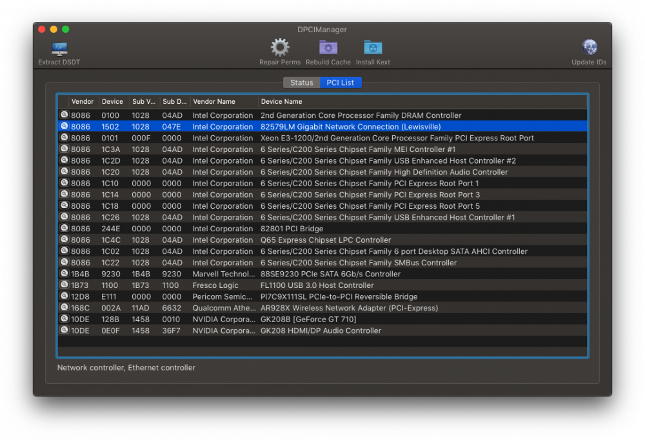The height and width of the screenshot is (440, 645).
Task: Click the Sub D... column header
Action: tap(174, 102)
